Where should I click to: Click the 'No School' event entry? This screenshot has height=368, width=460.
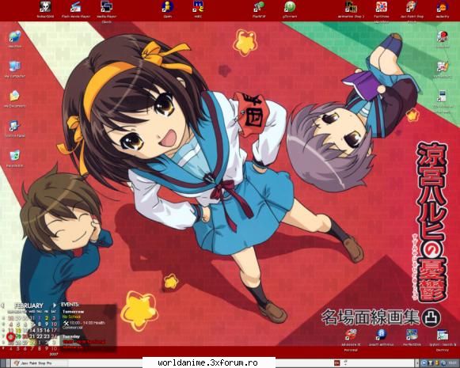pyautogui.click(x=71, y=317)
